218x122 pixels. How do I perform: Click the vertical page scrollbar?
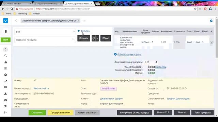coord(217,38)
